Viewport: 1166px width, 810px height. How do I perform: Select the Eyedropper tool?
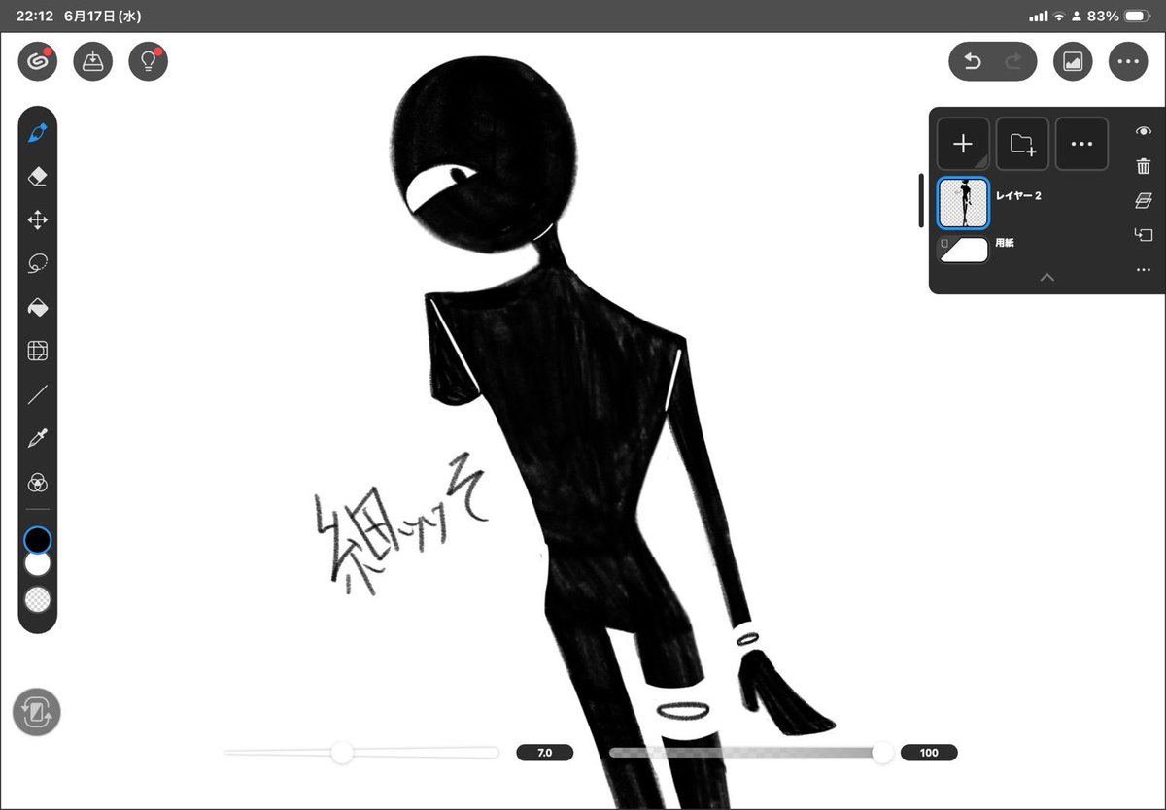click(x=38, y=438)
